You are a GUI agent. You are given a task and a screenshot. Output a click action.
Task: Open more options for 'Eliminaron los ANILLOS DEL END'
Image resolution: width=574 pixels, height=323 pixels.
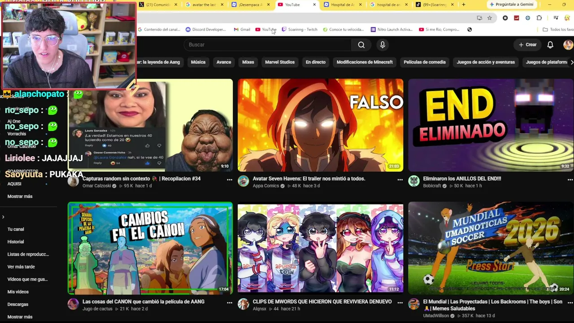[570, 179]
